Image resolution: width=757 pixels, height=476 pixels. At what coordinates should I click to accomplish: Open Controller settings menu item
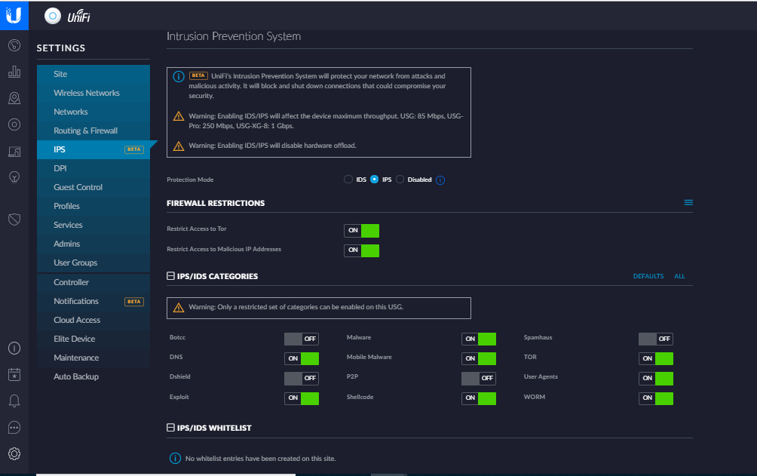click(x=93, y=282)
